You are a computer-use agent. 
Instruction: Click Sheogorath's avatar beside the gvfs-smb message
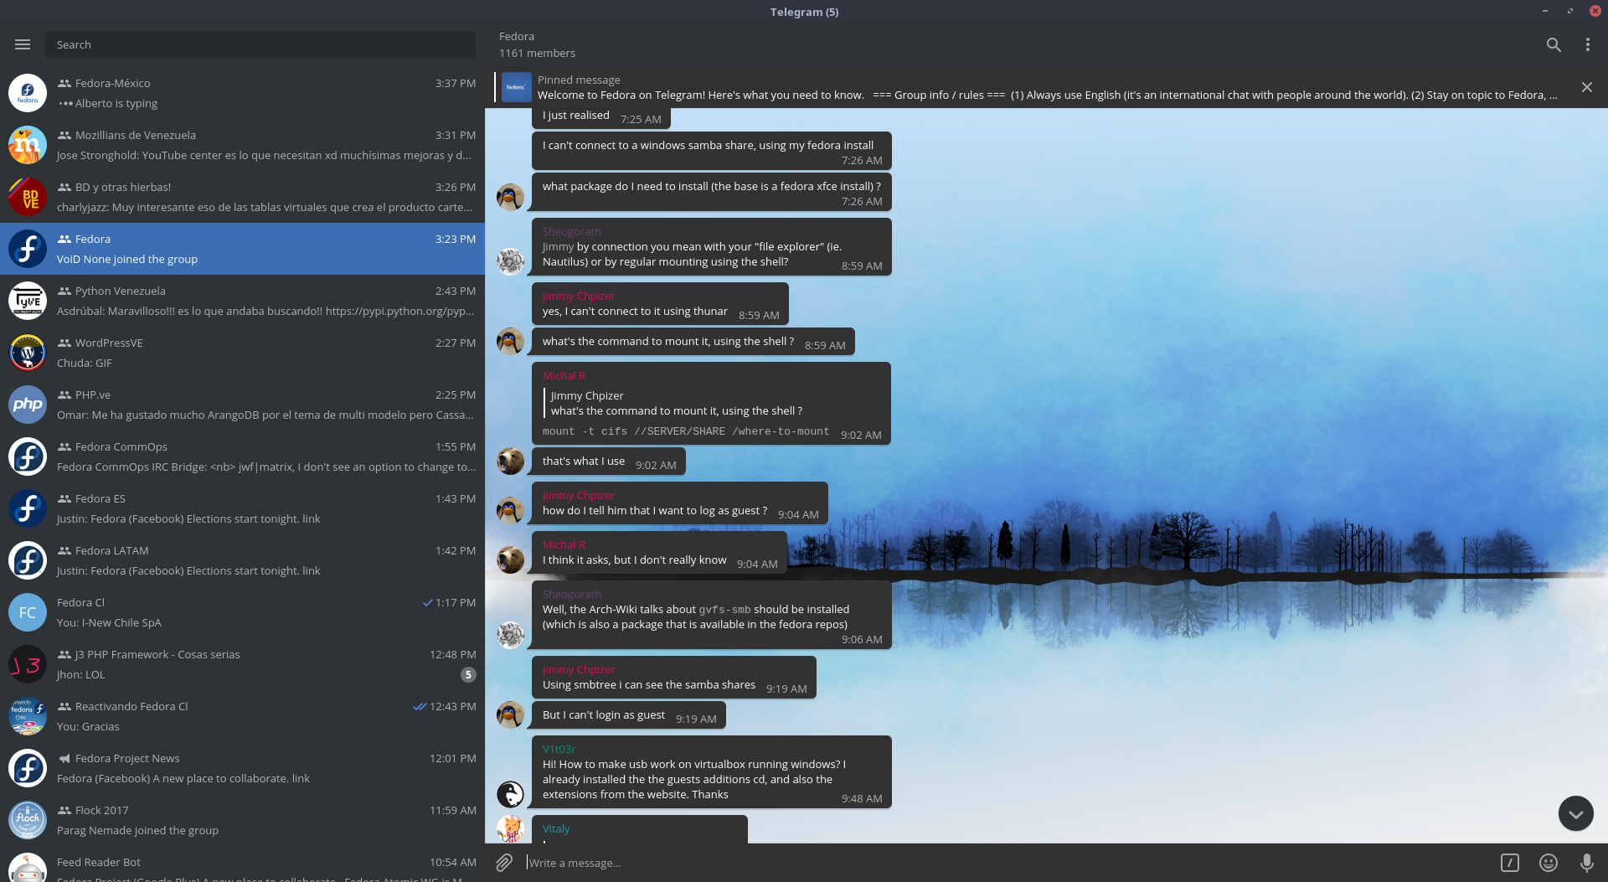click(x=510, y=635)
